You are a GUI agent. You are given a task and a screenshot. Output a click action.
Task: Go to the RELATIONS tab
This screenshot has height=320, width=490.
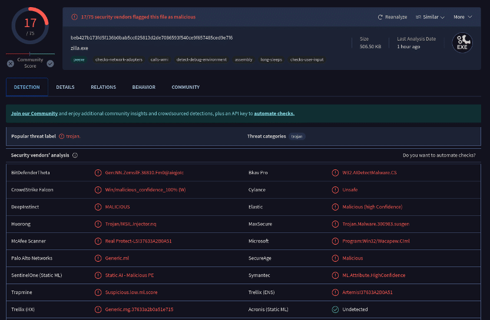[x=103, y=87]
